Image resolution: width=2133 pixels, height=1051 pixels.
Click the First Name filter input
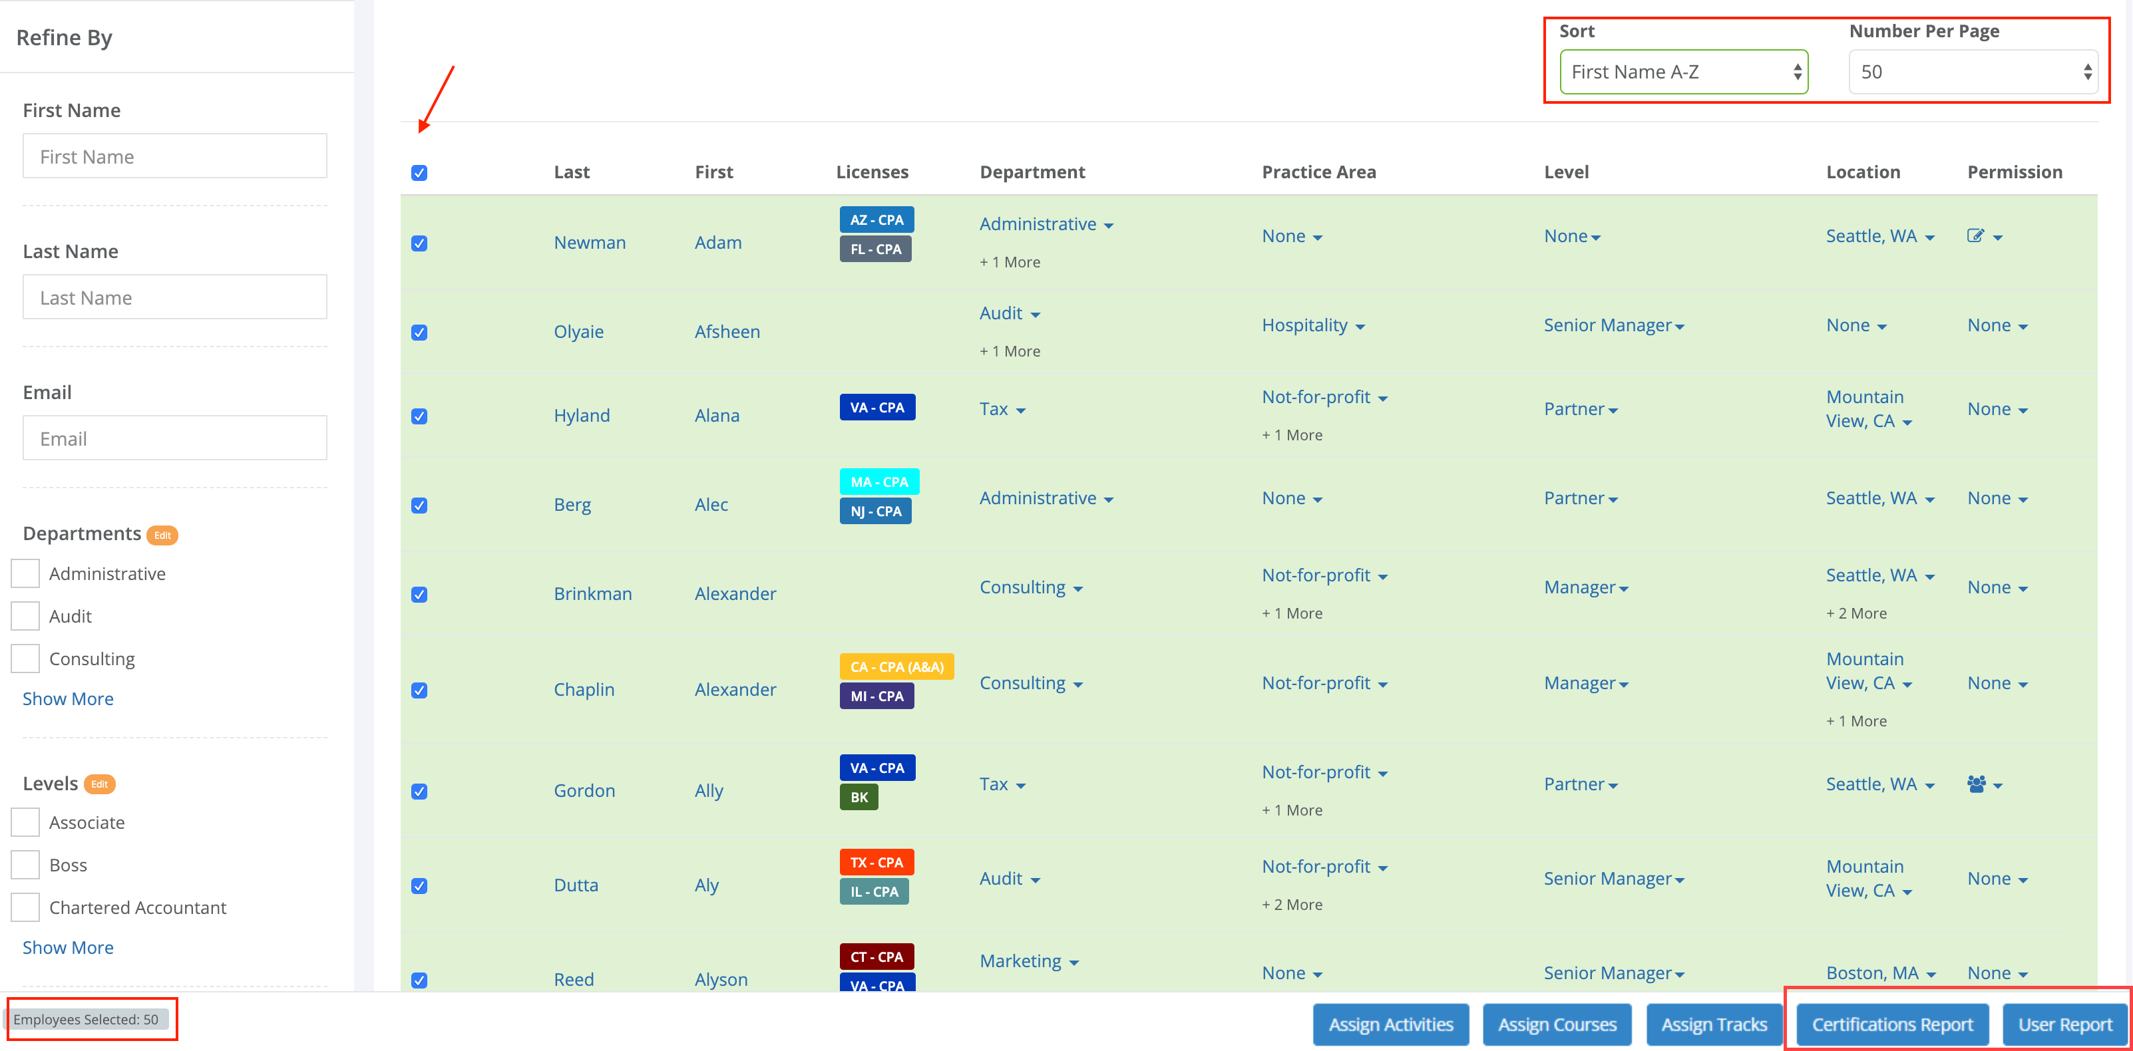[x=175, y=156]
